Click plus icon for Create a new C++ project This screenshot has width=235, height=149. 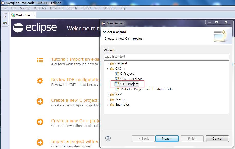40,122
